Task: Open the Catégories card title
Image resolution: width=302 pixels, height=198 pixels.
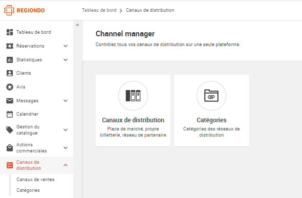Action: (211, 120)
